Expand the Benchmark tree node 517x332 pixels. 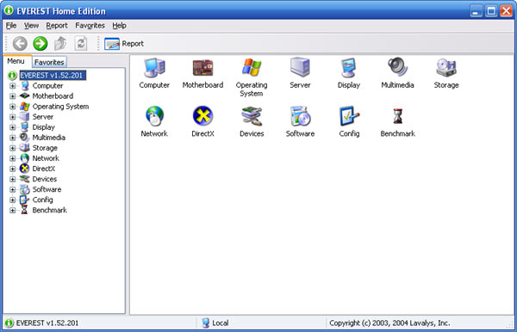[13, 210]
